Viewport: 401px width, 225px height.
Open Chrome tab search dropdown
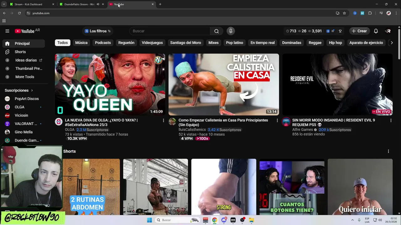[x=4, y=4]
